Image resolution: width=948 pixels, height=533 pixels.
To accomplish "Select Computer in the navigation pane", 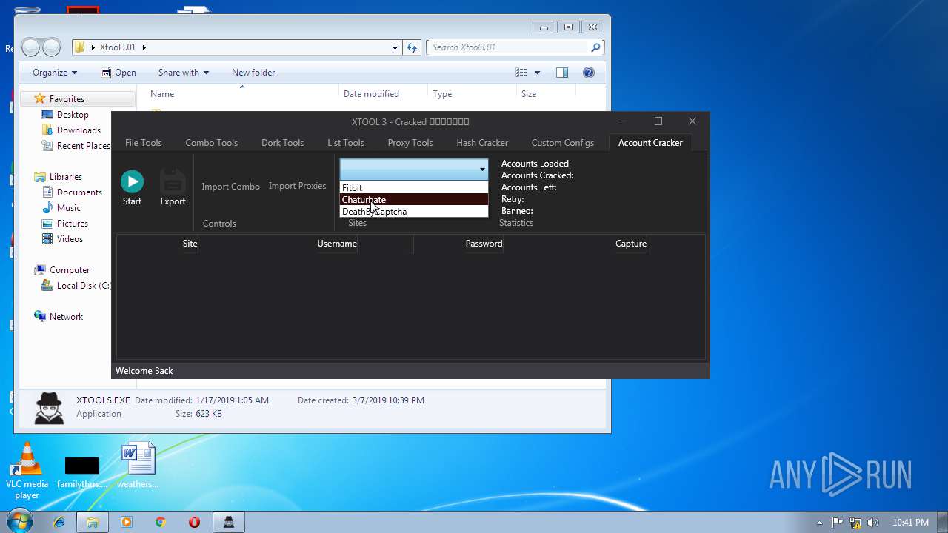I will pos(70,270).
